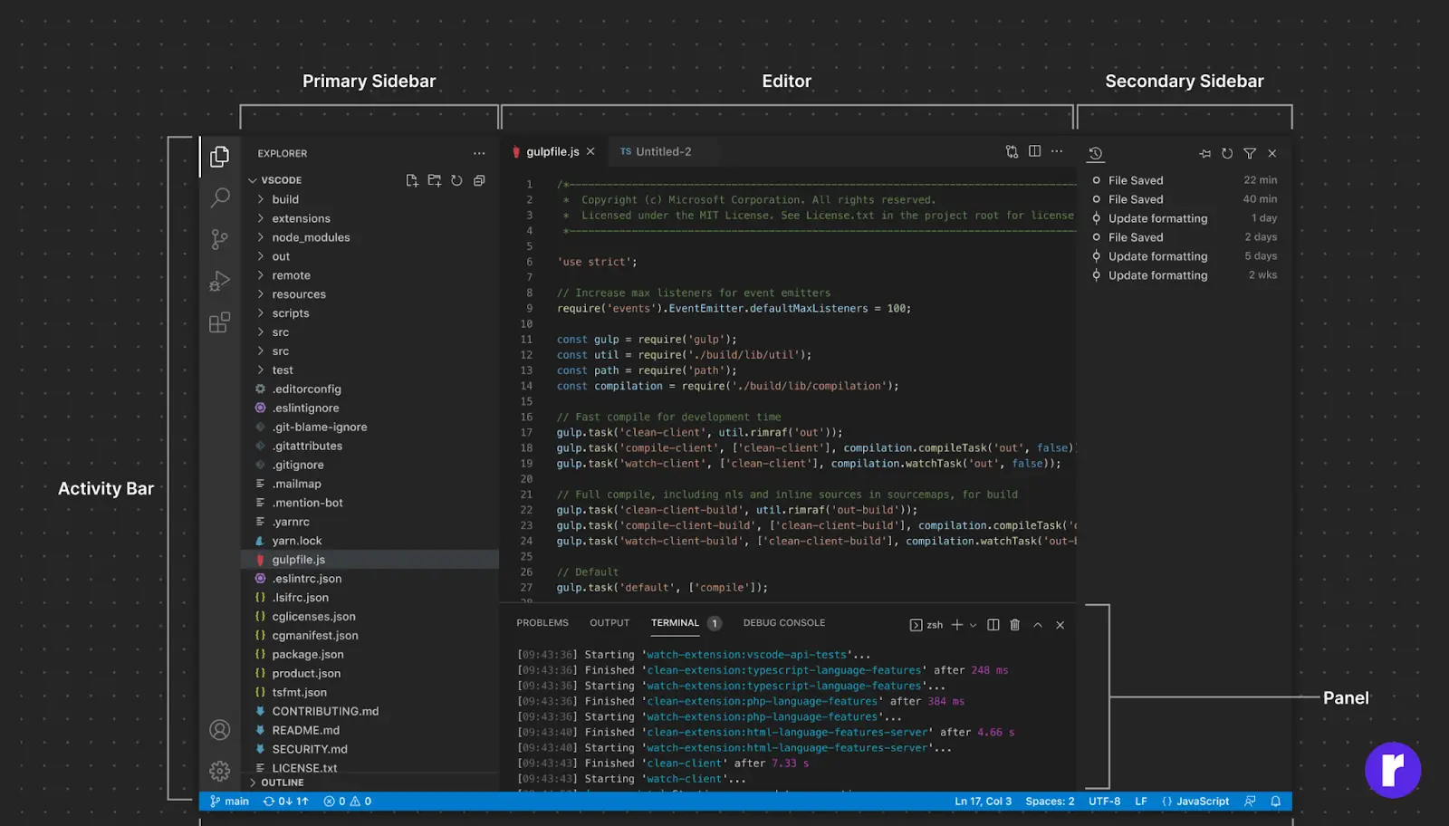Image resolution: width=1449 pixels, height=826 pixels.
Task: Kill the terminal with trash icon
Action: (x=1015, y=625)
